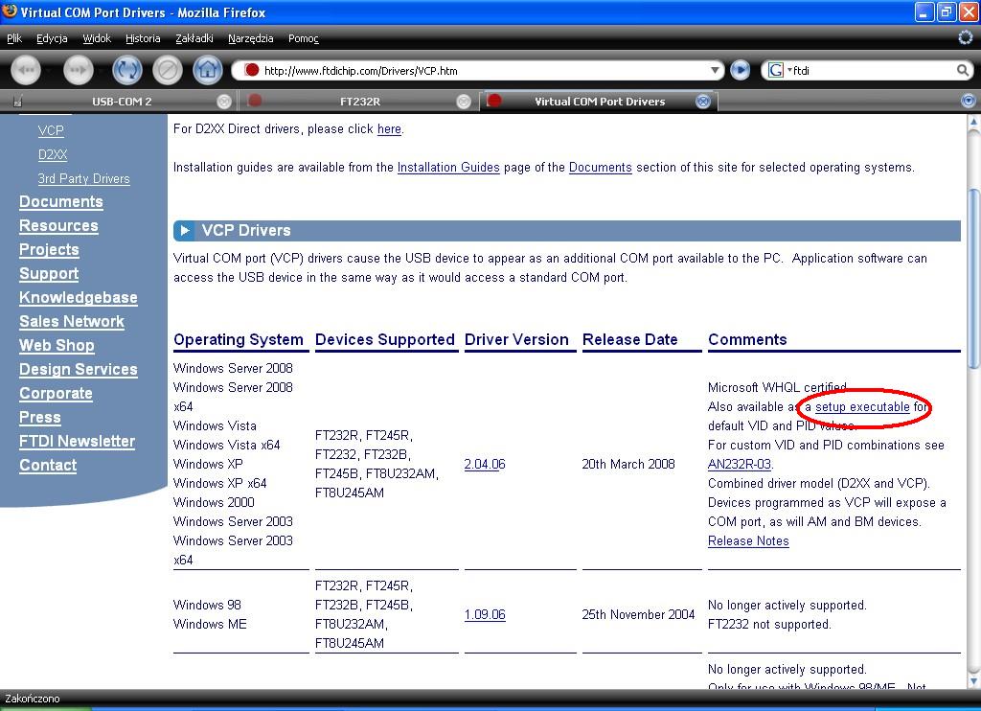
Task: Select the Virtual COM Port Drivers tab
Action: [x=599, y=102]
